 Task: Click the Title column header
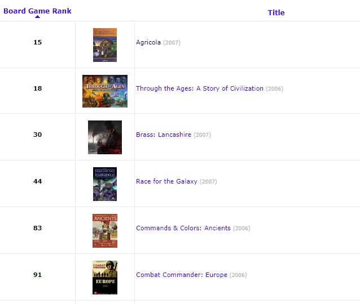(x=276, y=12)
